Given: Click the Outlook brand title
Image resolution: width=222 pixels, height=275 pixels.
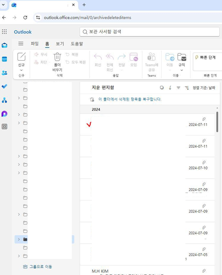Looking at the screenshot, I should [x=23, y=32].
